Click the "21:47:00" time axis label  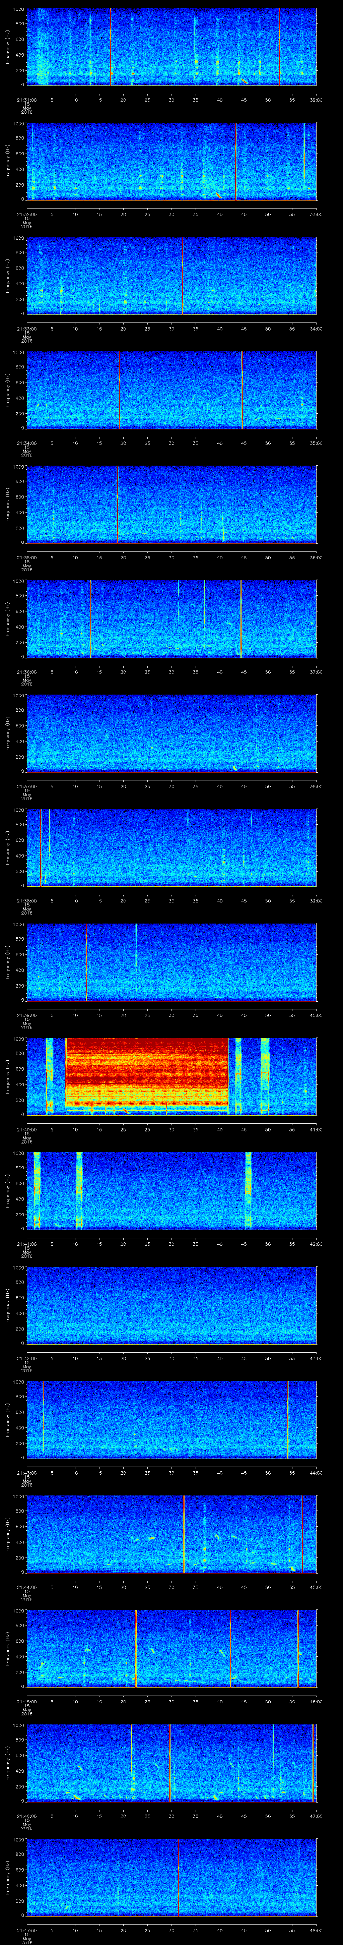(26, 1930)
